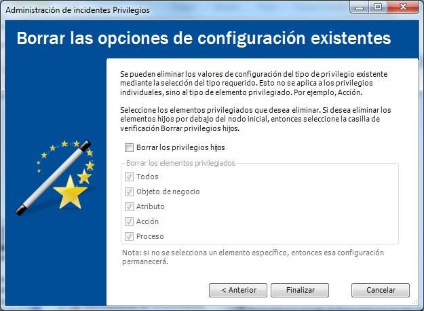Click the large yellow star graphic
The image size is (424, 311).
[x=70, y=193]
